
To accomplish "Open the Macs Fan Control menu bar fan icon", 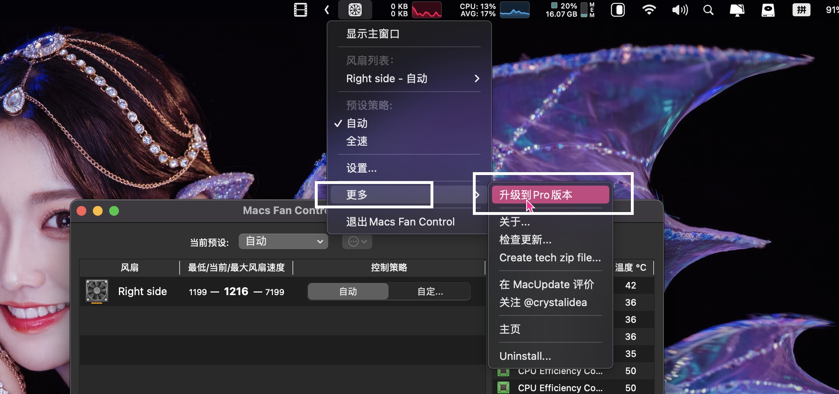I will click(x=354, y=9).
